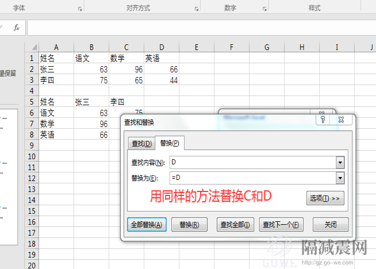Click cell A8 containing 英语

56,134
